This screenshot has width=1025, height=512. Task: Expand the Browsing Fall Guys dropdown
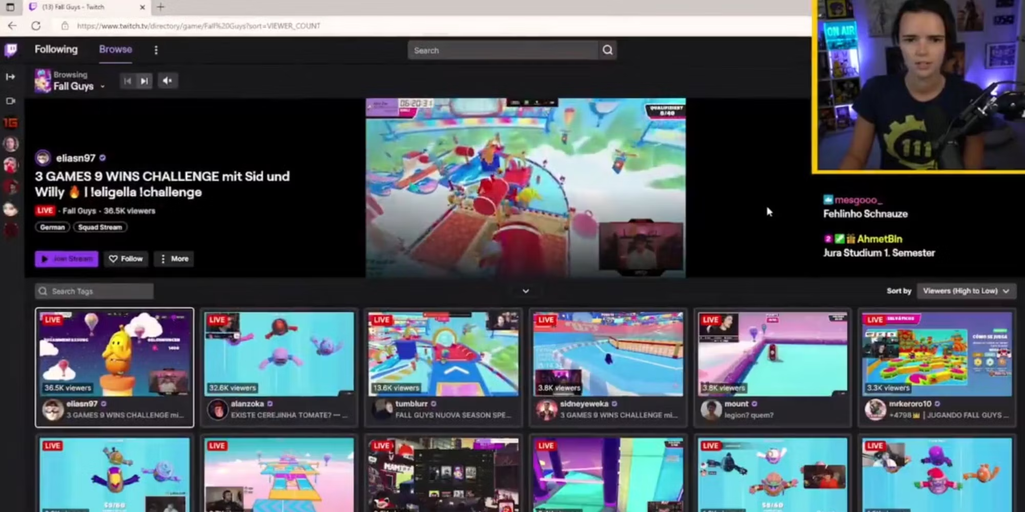coord(102,87)
